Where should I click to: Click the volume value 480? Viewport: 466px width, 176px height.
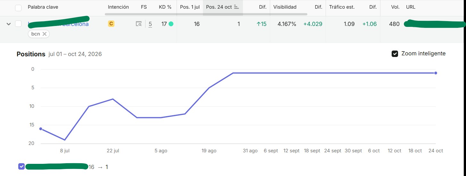394,24
